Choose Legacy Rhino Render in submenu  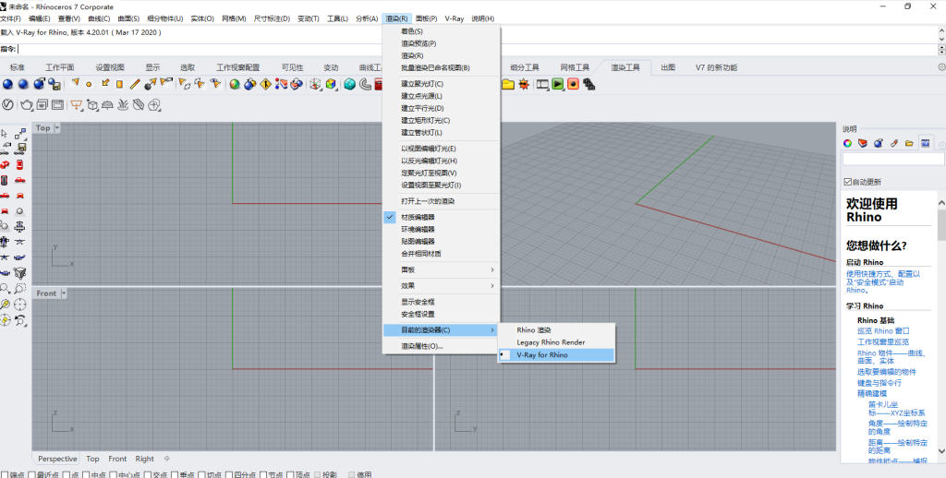coord(551,342)
